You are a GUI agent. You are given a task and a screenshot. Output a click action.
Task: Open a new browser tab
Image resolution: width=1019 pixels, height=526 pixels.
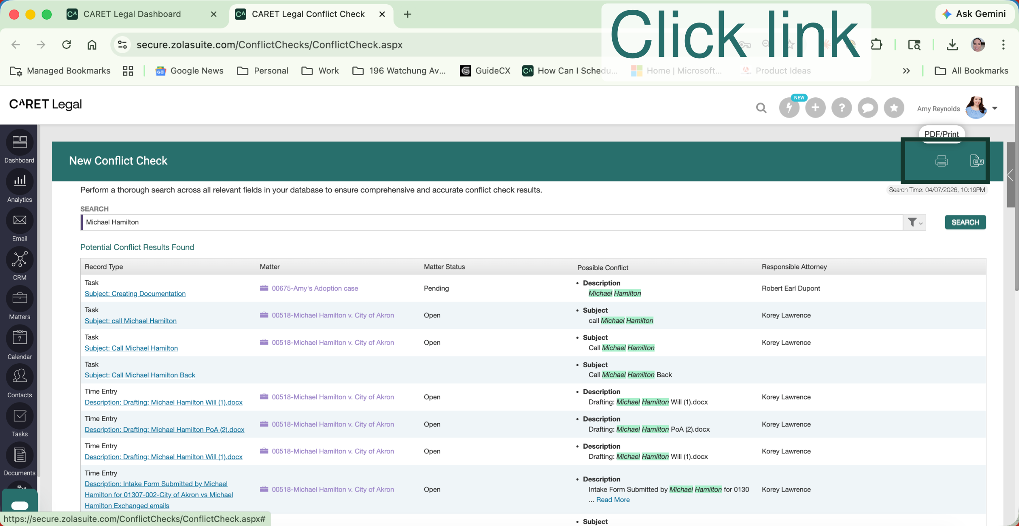(x=408, y=14)
